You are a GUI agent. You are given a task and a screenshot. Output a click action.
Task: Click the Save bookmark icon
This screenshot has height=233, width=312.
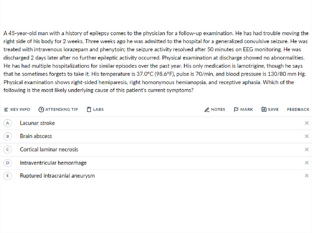click(264, 109)
